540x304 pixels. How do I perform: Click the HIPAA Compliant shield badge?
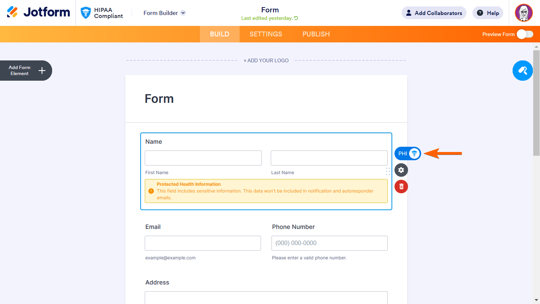pos(86,13)
